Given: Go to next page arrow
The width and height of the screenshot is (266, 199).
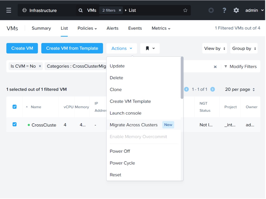Looking at the screenshot, I should 213,89.
